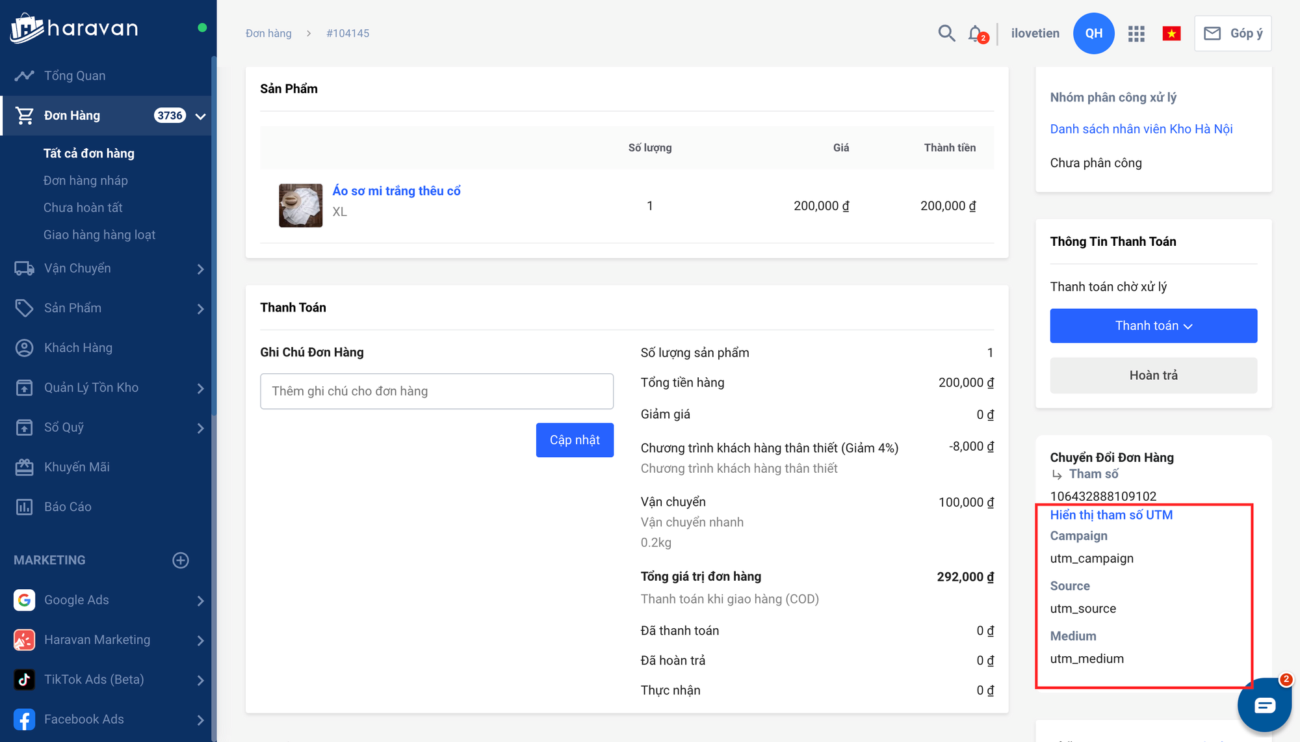The width and height of the screenshot is (1300, 742).
Task: Click the QH user avatar
Action: click(1093, 33)
